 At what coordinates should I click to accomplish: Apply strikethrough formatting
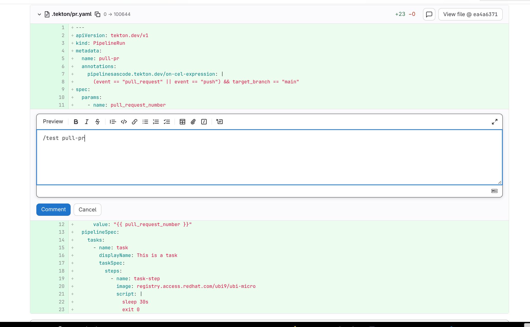pos(98,122)
